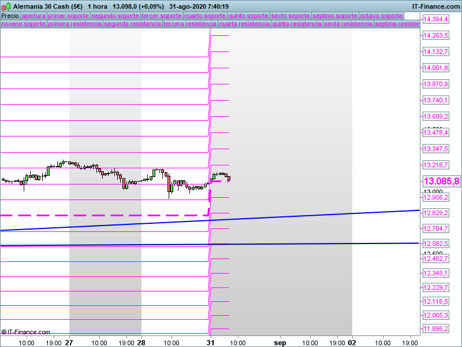Click price level label 13.870,9
462x347 pixels.
(436, 84)
